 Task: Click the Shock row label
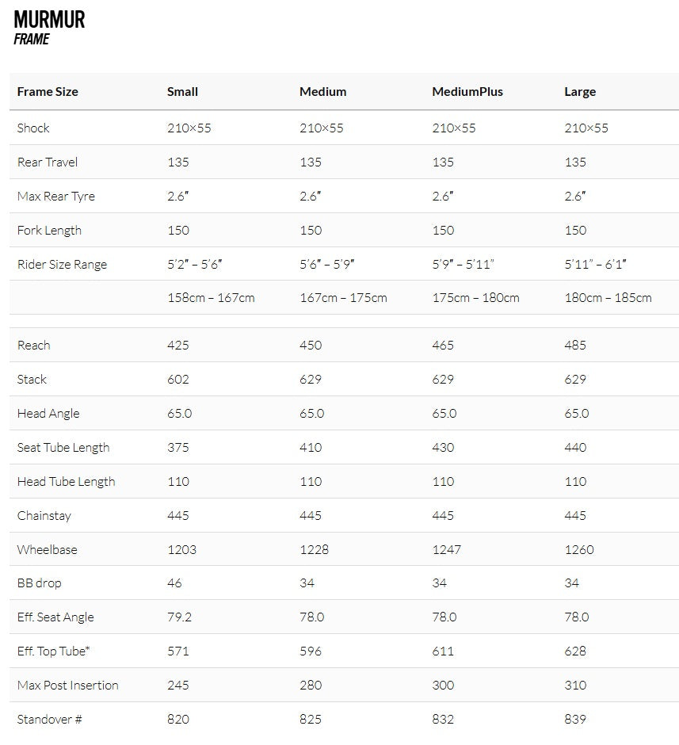pyautogui.click(x=33, y=128)
